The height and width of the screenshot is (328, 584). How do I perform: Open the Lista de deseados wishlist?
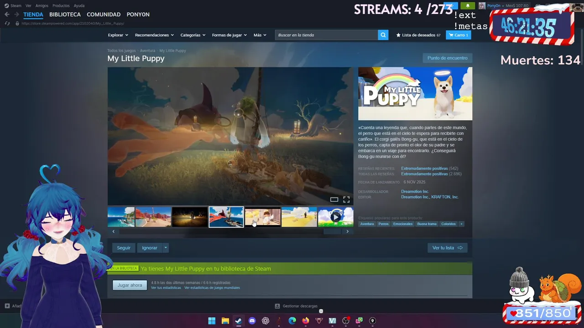(x=418, y=35)
